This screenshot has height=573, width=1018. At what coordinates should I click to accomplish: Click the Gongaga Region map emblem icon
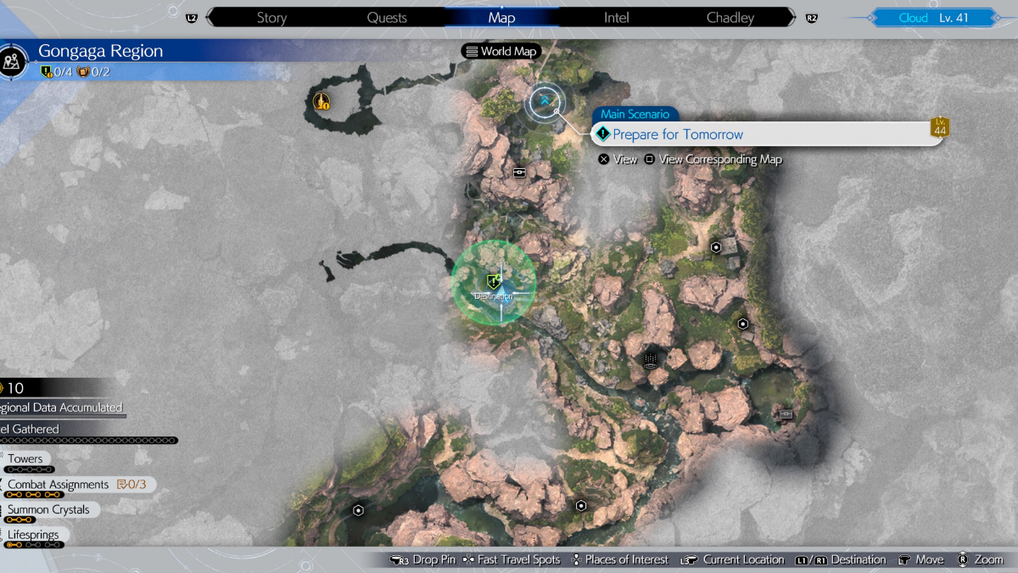click(x=14, y=60)
